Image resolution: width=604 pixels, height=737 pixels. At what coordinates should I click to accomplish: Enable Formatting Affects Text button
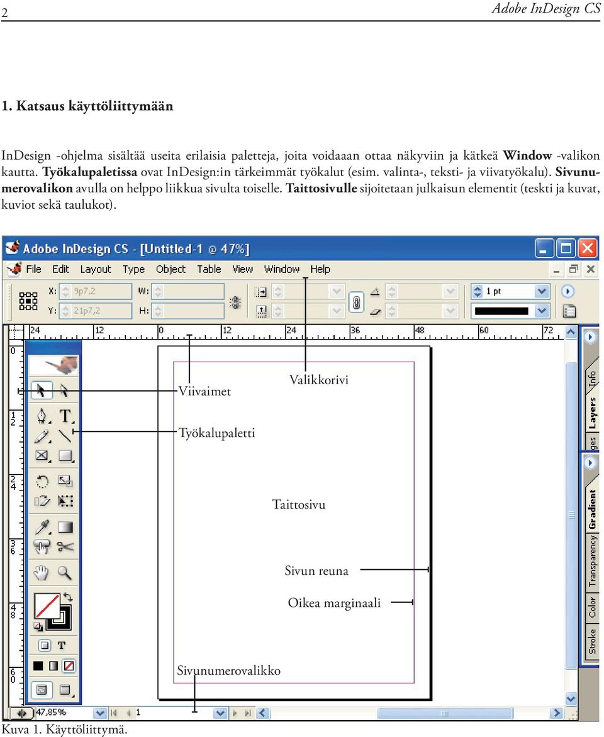click(62, 645)
